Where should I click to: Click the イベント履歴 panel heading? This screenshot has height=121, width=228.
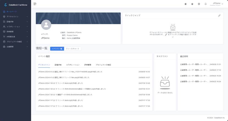click(x=44, y=56)
